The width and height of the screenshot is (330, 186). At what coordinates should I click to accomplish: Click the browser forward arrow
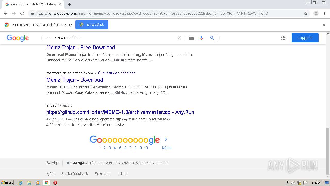(14, 13)
